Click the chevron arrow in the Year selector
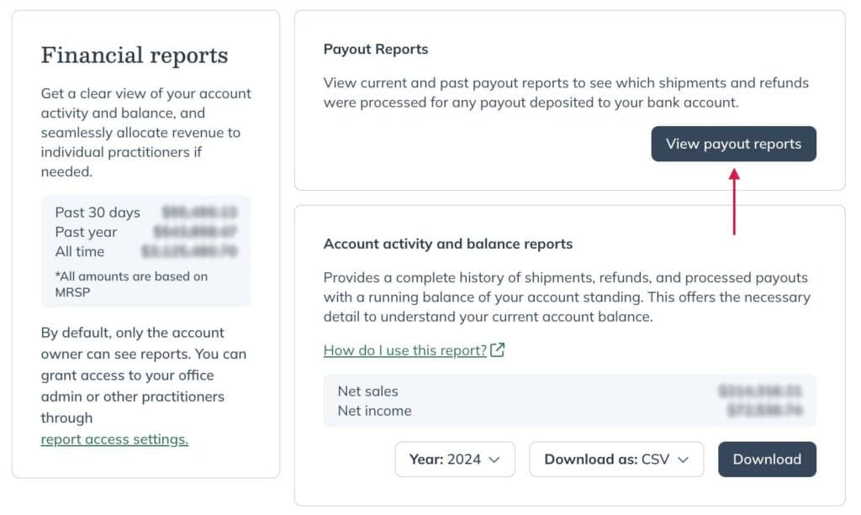This screenshot has height=515, width=861. [494, 460]
